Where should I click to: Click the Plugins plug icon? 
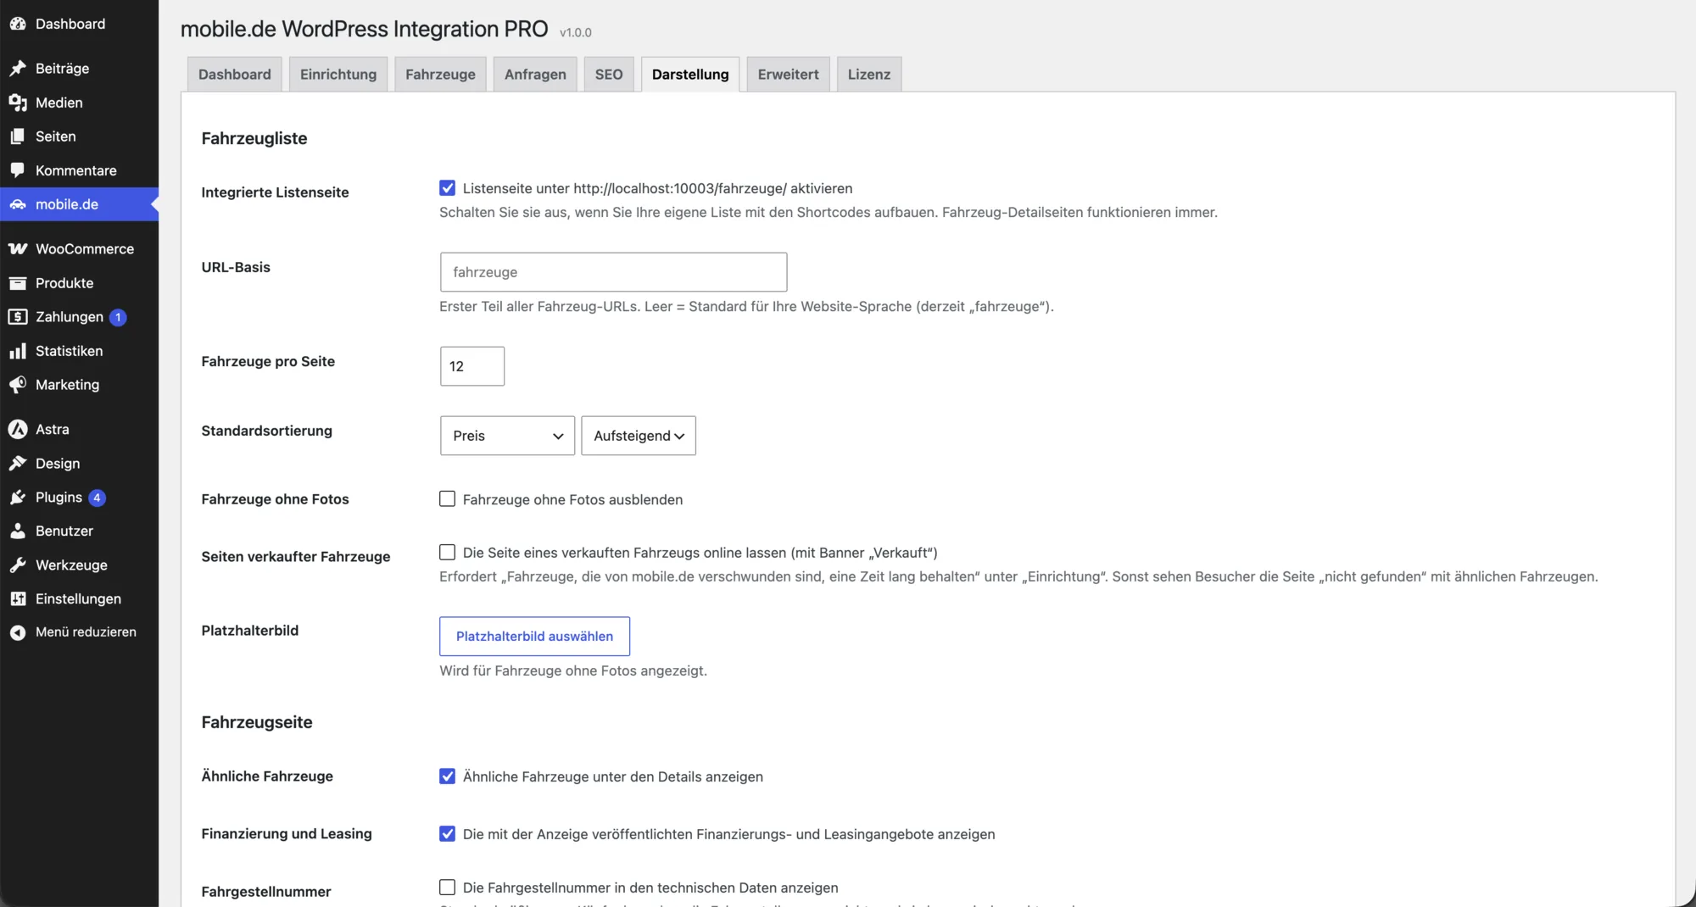(18, 498)
